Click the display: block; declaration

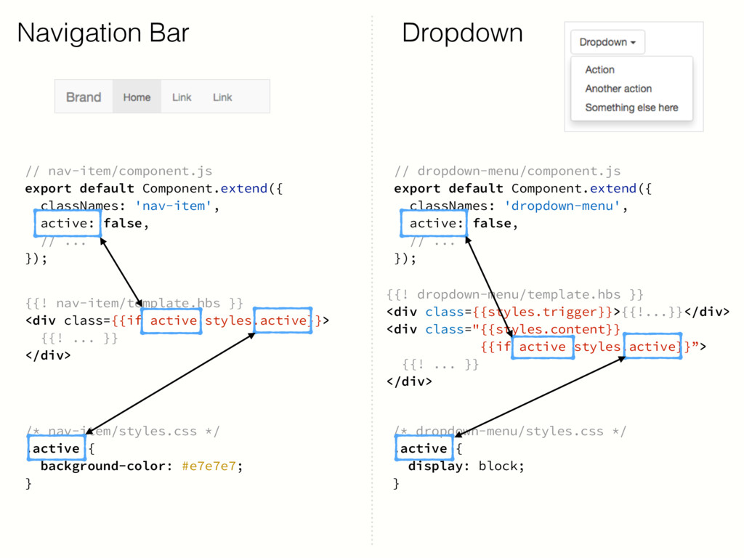click(466, 466)
